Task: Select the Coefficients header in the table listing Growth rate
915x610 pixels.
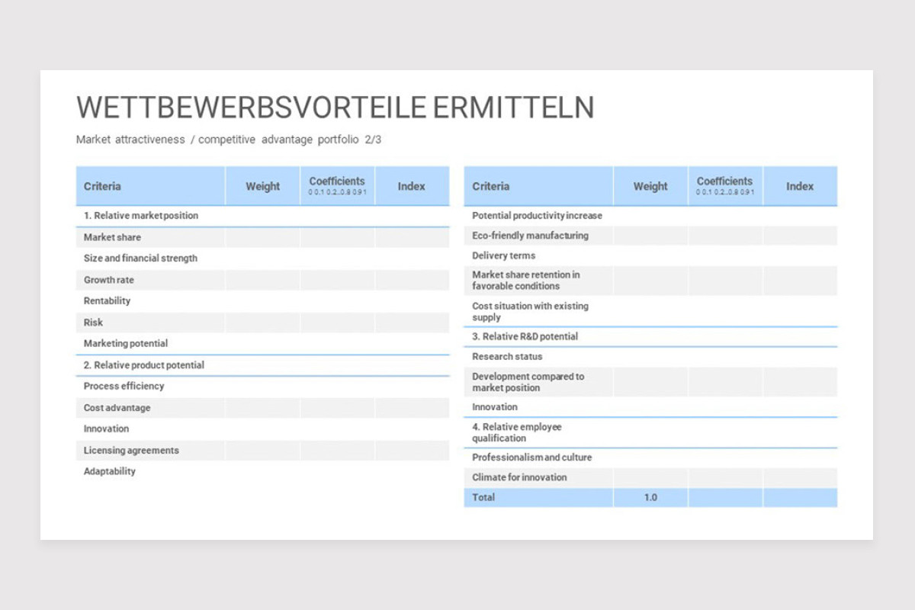Action: point(337,185)
